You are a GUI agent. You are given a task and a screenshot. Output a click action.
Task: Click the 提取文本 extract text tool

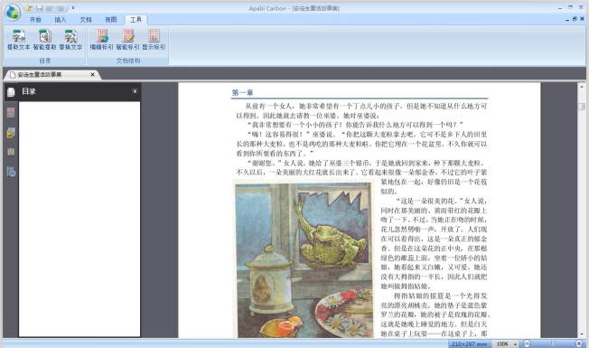[x=18, y=40]
